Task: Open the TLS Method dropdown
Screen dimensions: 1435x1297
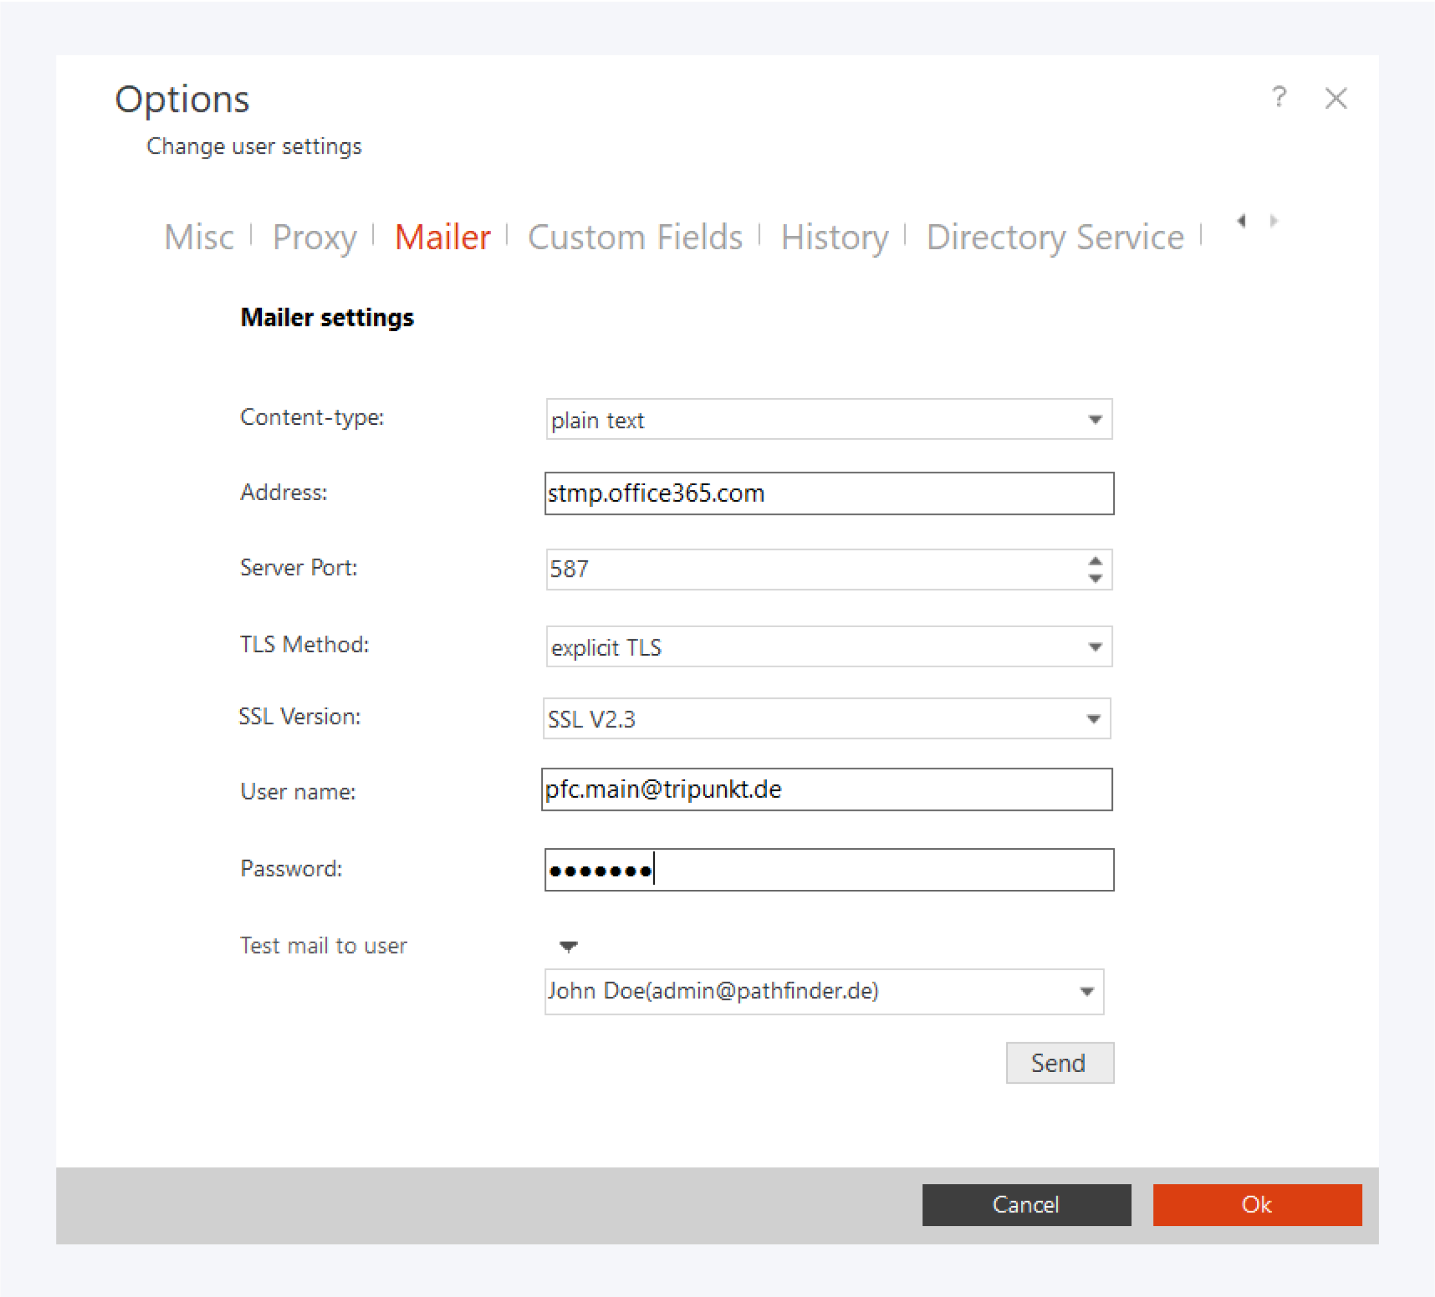Action: (1095, 647)
